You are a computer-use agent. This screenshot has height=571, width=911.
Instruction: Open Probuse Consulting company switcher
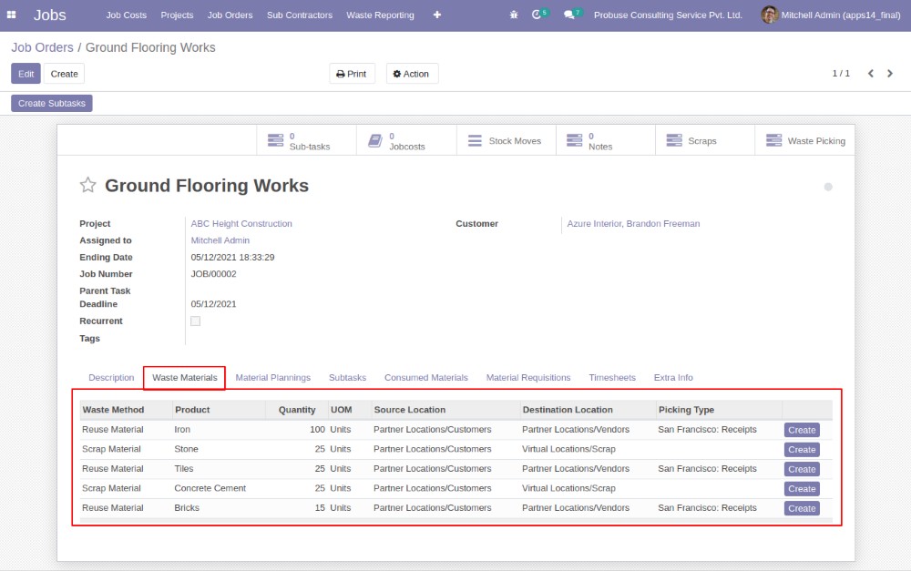(668, 15)
